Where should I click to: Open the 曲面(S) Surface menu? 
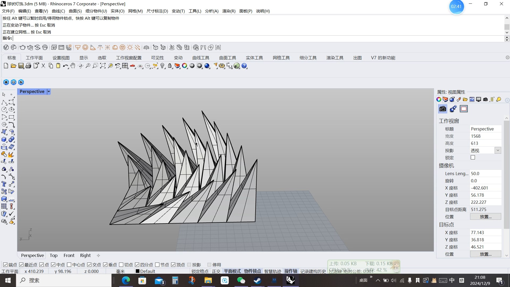[x=74, y=11]
